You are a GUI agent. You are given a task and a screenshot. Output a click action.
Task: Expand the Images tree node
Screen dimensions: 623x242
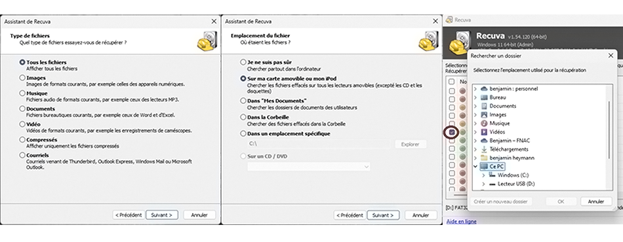[475, 114]
